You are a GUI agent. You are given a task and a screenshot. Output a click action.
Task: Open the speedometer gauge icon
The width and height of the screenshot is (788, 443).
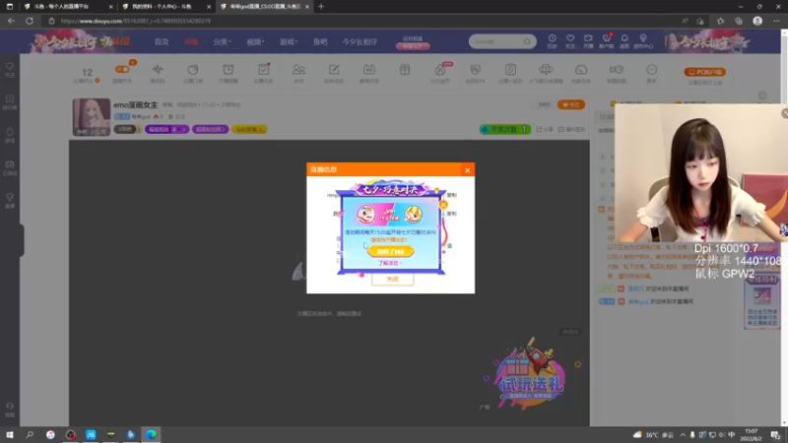pos(581,69)
